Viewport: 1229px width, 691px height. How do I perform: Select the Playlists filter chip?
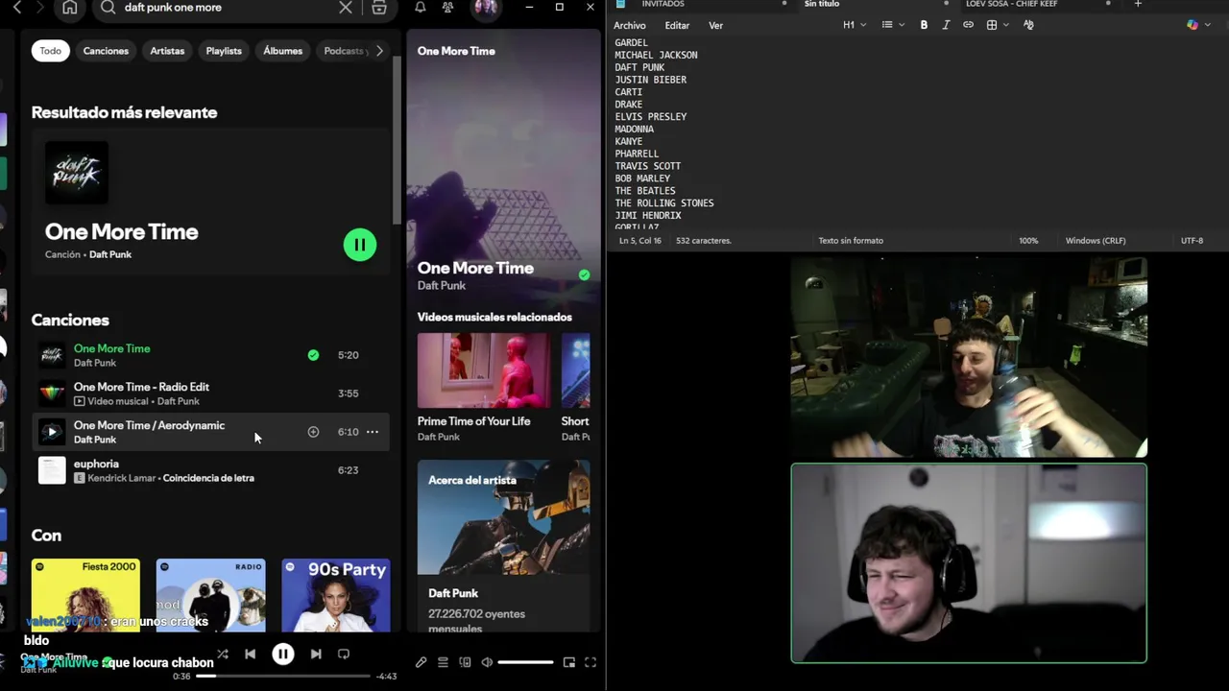click(x=224, y=51)
